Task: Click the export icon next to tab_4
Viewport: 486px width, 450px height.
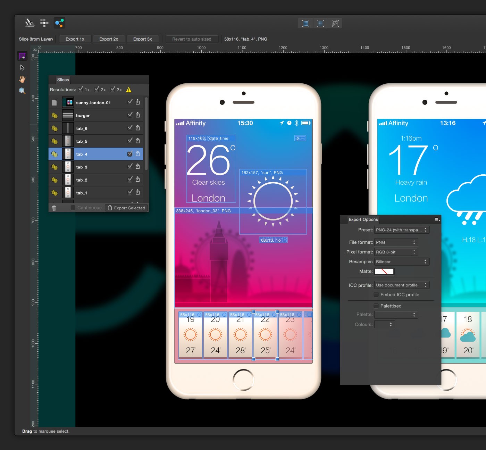Action: tap(138, 153)
